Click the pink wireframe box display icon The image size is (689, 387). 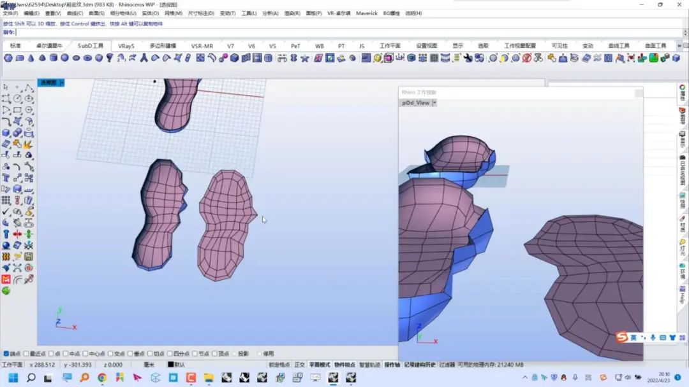point(389,58)
